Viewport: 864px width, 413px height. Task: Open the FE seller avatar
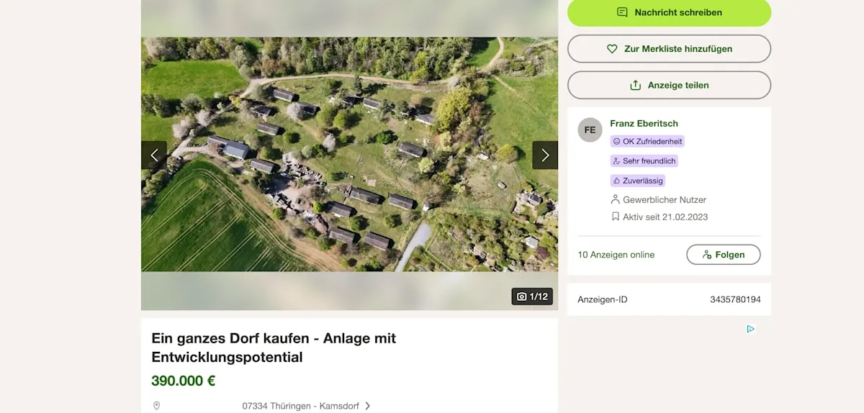pos(590,130)
